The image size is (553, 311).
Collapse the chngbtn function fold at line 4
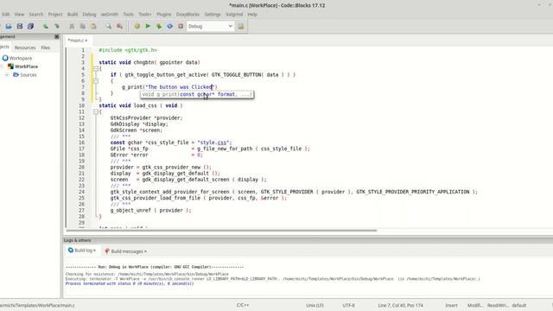pos(96,69)
